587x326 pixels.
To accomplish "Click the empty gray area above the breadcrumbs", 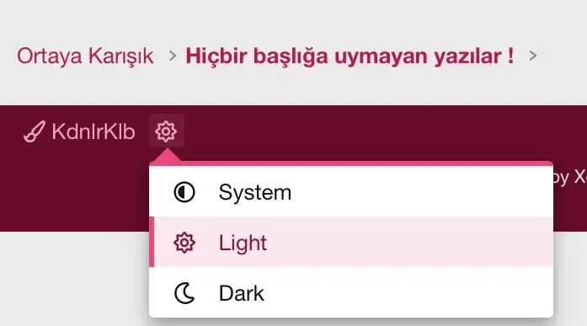I will (293, 19).
